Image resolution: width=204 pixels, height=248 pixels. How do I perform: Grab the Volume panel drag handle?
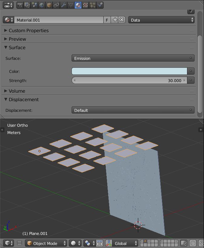pyautogui.click(x=192, y=91)
